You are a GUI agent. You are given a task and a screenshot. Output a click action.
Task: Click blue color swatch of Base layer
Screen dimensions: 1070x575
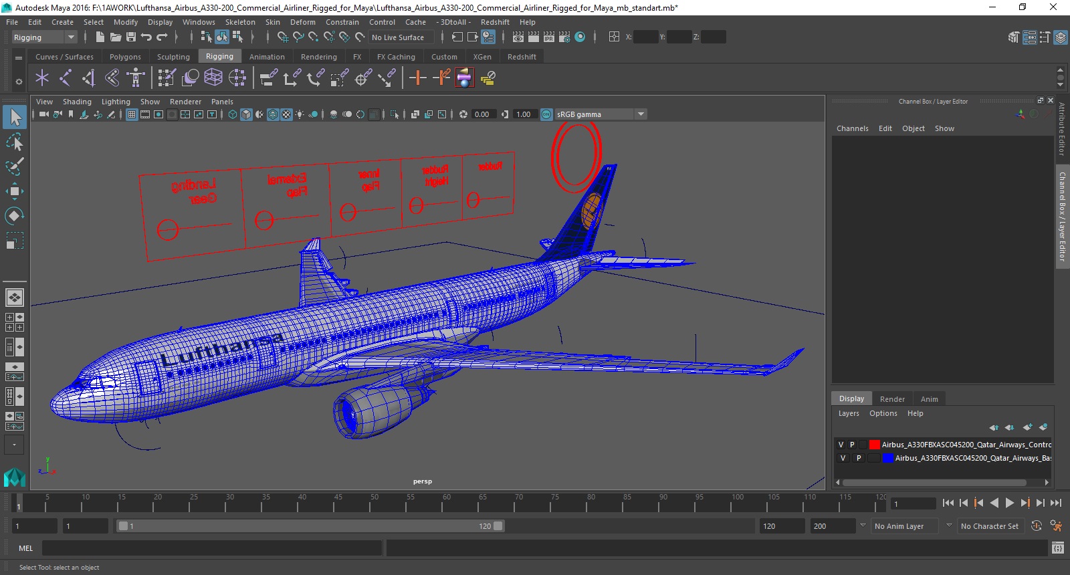click(x=888, y=458)
